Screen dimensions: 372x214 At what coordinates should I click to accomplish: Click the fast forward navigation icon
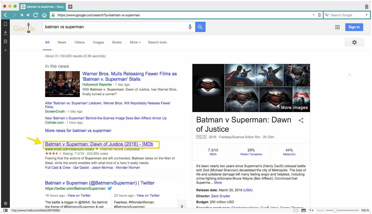point(28,15)
